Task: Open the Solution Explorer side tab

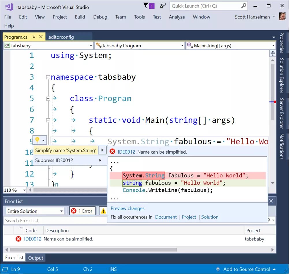Action: (281, 75)
